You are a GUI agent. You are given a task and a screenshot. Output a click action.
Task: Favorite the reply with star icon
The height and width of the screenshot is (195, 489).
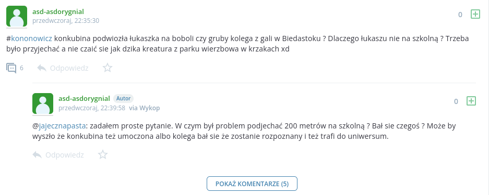[103, 154]
